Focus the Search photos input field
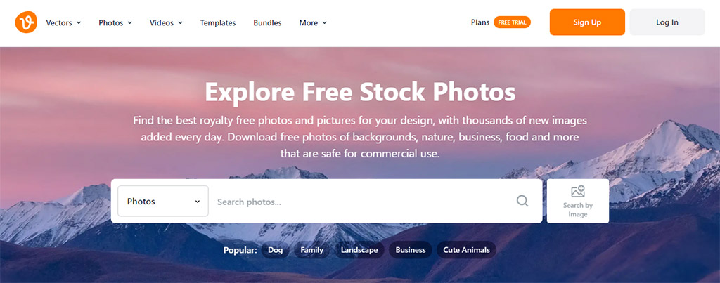The width and height of the screenshot is (720, 283). (363, 201)
